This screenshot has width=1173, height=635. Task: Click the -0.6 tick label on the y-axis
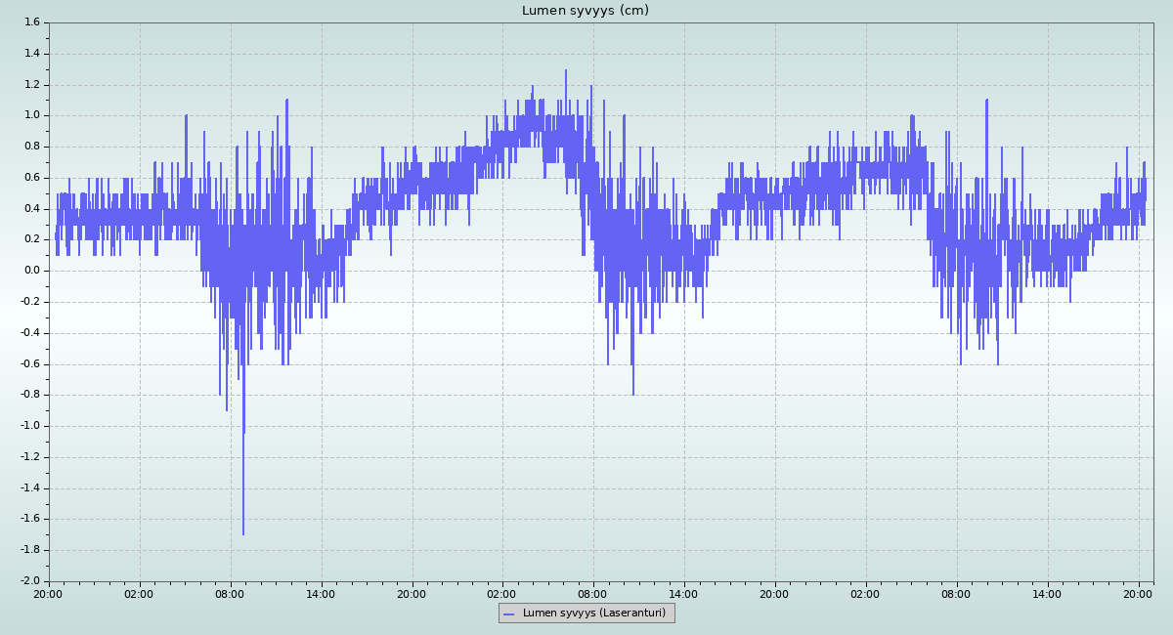(x=29, y=363)
